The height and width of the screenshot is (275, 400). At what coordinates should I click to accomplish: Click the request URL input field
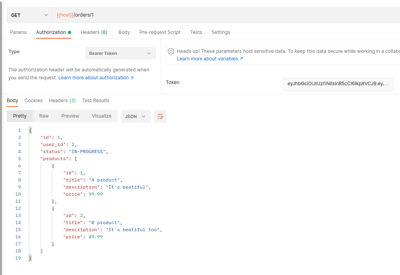click(x=226, y=15)
